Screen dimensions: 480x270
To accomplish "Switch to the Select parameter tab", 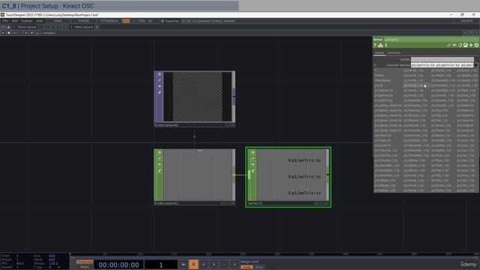I will coord(379,52).
